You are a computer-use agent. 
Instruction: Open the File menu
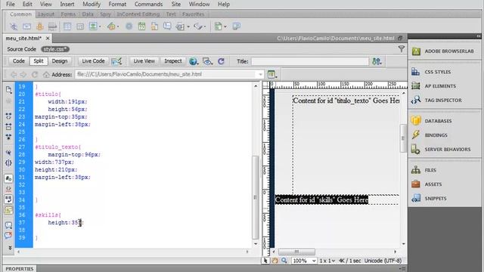[10, 5]
